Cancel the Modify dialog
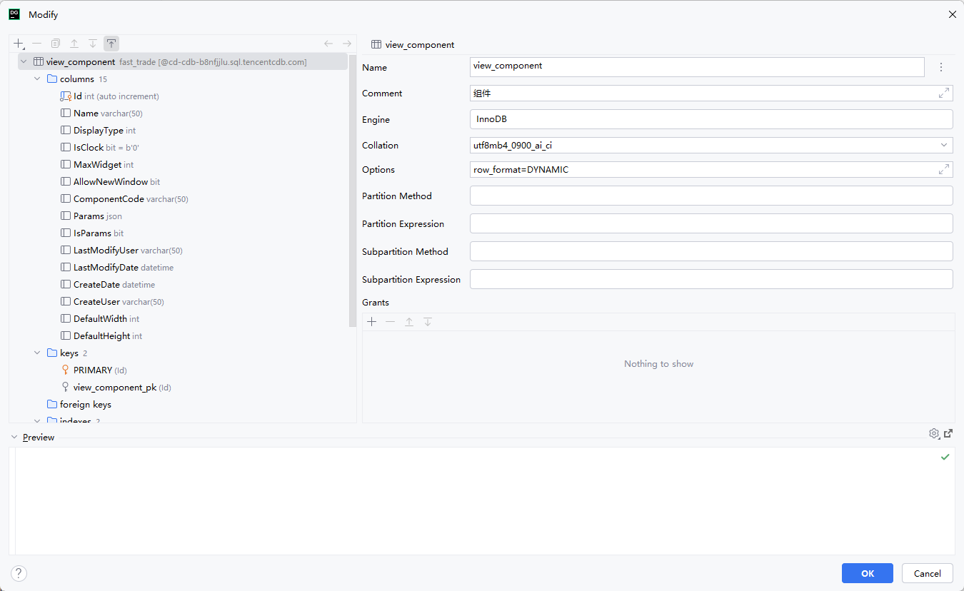The image size is (964, 591). click(928, 573)
